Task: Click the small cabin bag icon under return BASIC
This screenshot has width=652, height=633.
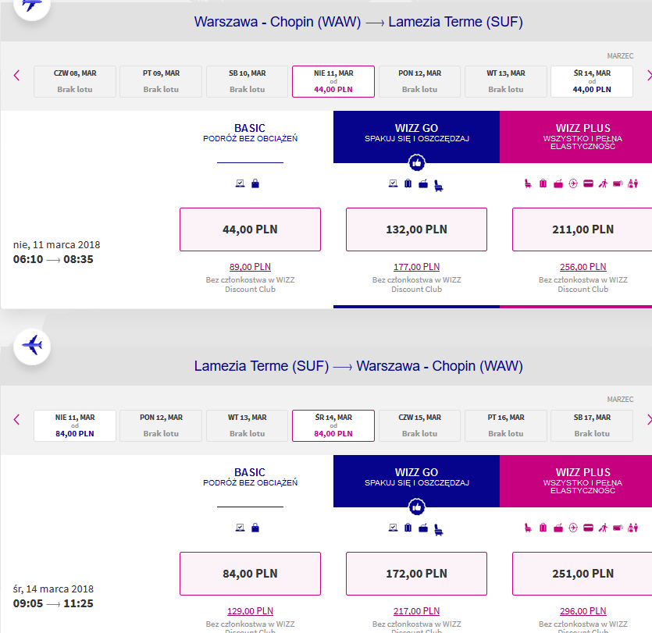Action: pyautogui.click(x=255, y=528)
